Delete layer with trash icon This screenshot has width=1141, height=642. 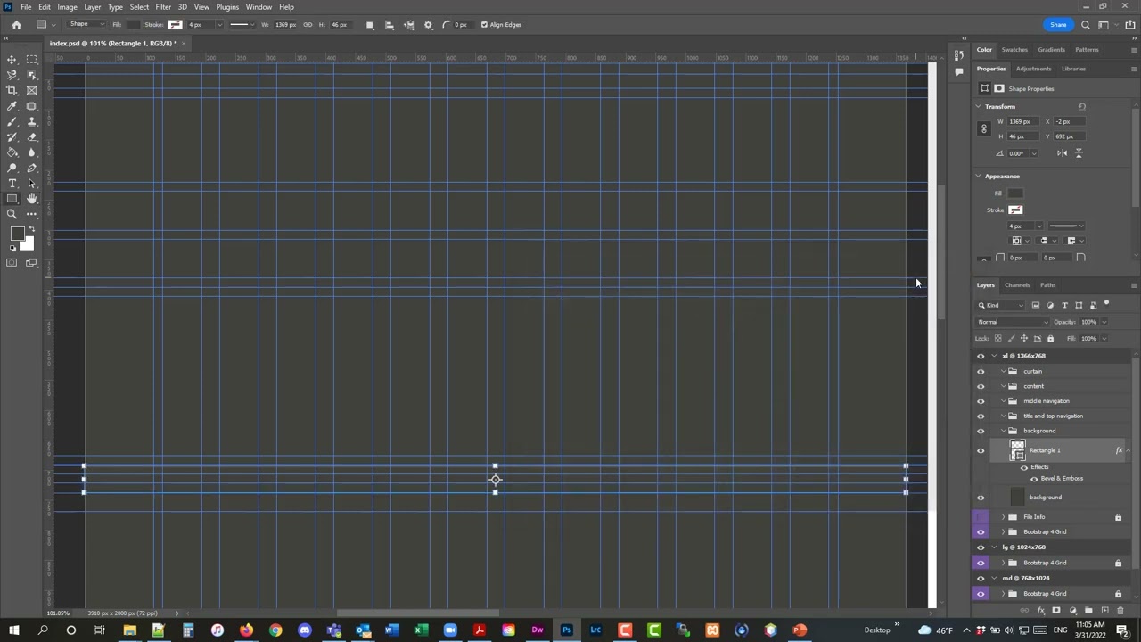(1120, 611)
